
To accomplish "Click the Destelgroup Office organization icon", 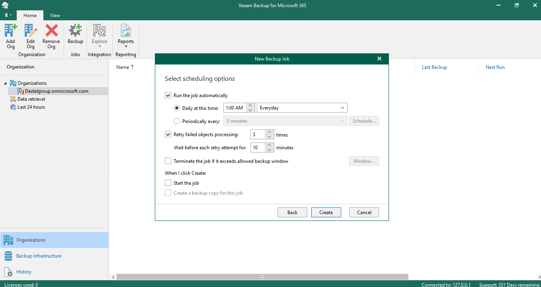I will pos(21,91).
